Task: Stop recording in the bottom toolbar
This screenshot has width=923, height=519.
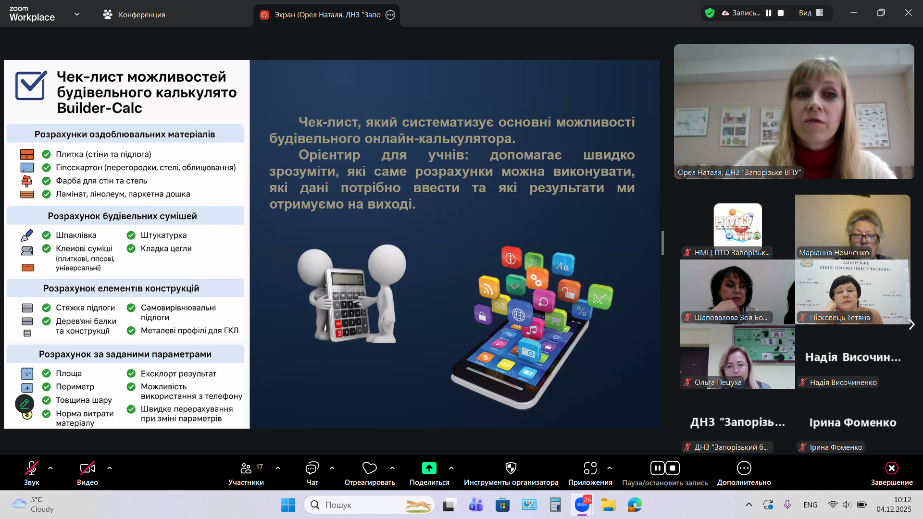Action: (673, 468)
